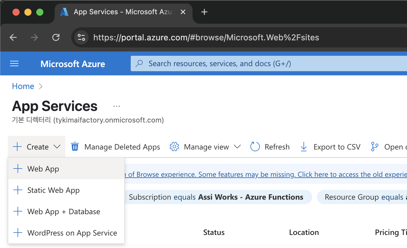The width and height of the screenshot is (407, 248).
Task: Click the Export to CSV download icon
Action: point(304,147)
